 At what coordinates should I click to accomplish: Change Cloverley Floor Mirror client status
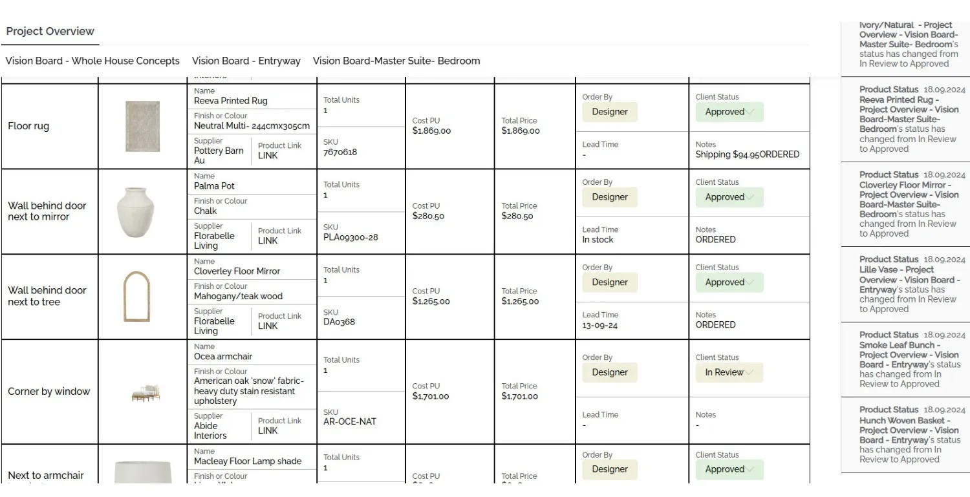point(729,282)
